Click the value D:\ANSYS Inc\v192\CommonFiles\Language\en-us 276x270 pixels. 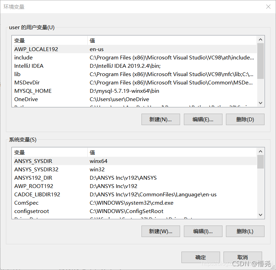(153, 195)
